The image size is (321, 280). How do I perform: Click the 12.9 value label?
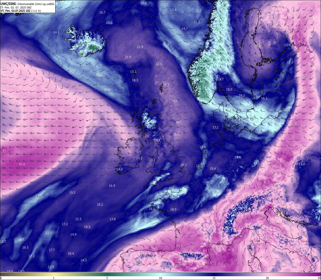click(x=51, y=267)
